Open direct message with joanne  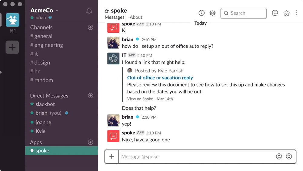[43, 122]
